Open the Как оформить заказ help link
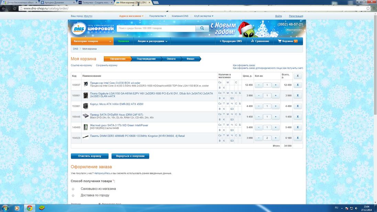 pos(244,65)
